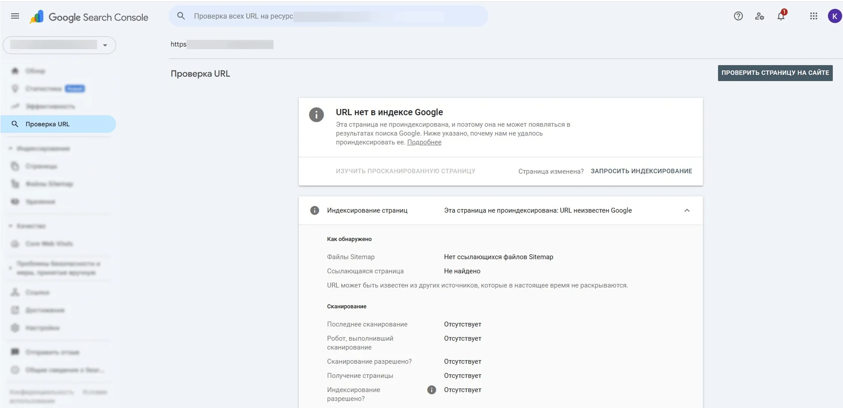Click ПРОВЕРИТЬ СТРАНИЦУ НА САЙТЕ button

[x=775, y=73]
